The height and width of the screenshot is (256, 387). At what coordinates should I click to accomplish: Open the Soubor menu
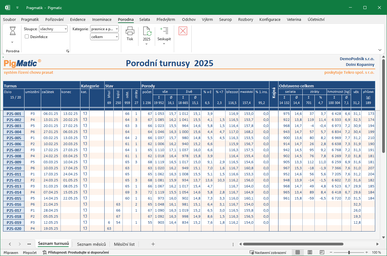coord(10,20)
